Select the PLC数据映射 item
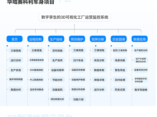This screenshot has height=117, width=157. click(37, 79)
